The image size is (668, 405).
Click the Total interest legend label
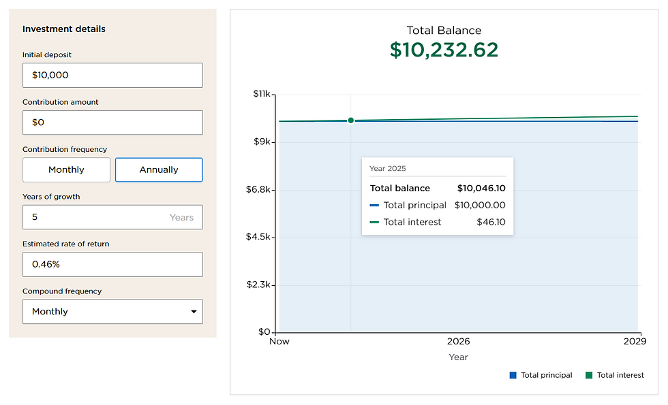click(620, 375)
